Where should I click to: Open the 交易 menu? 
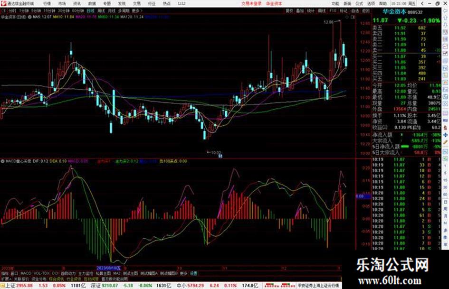[136, 4]
